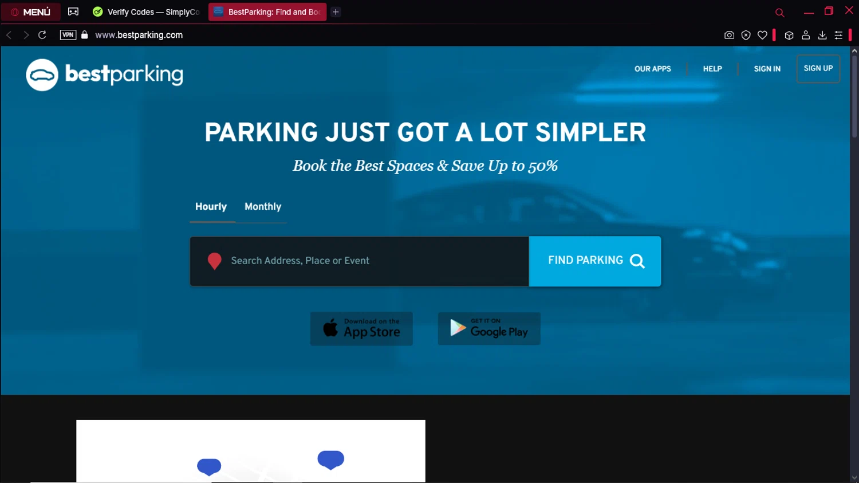
Task: Open the Opera Menu button
Action: point(31,12)
